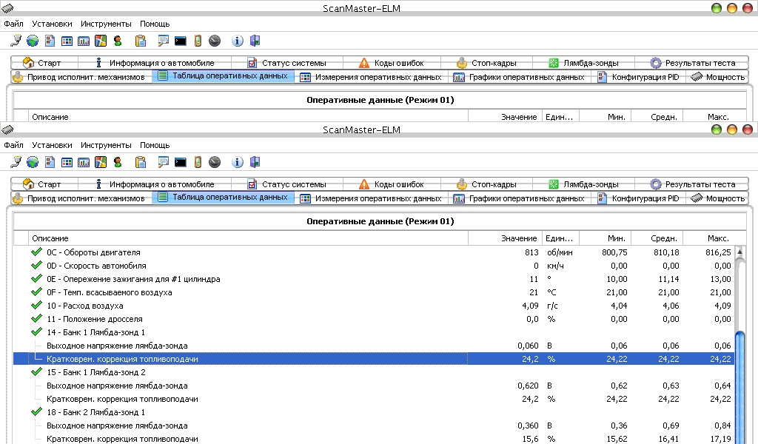Toggle the checkmark for 10 - Расход воздуха
Image resolution: width=758 pixels, height=444 pixels.
tap(36, 306)
